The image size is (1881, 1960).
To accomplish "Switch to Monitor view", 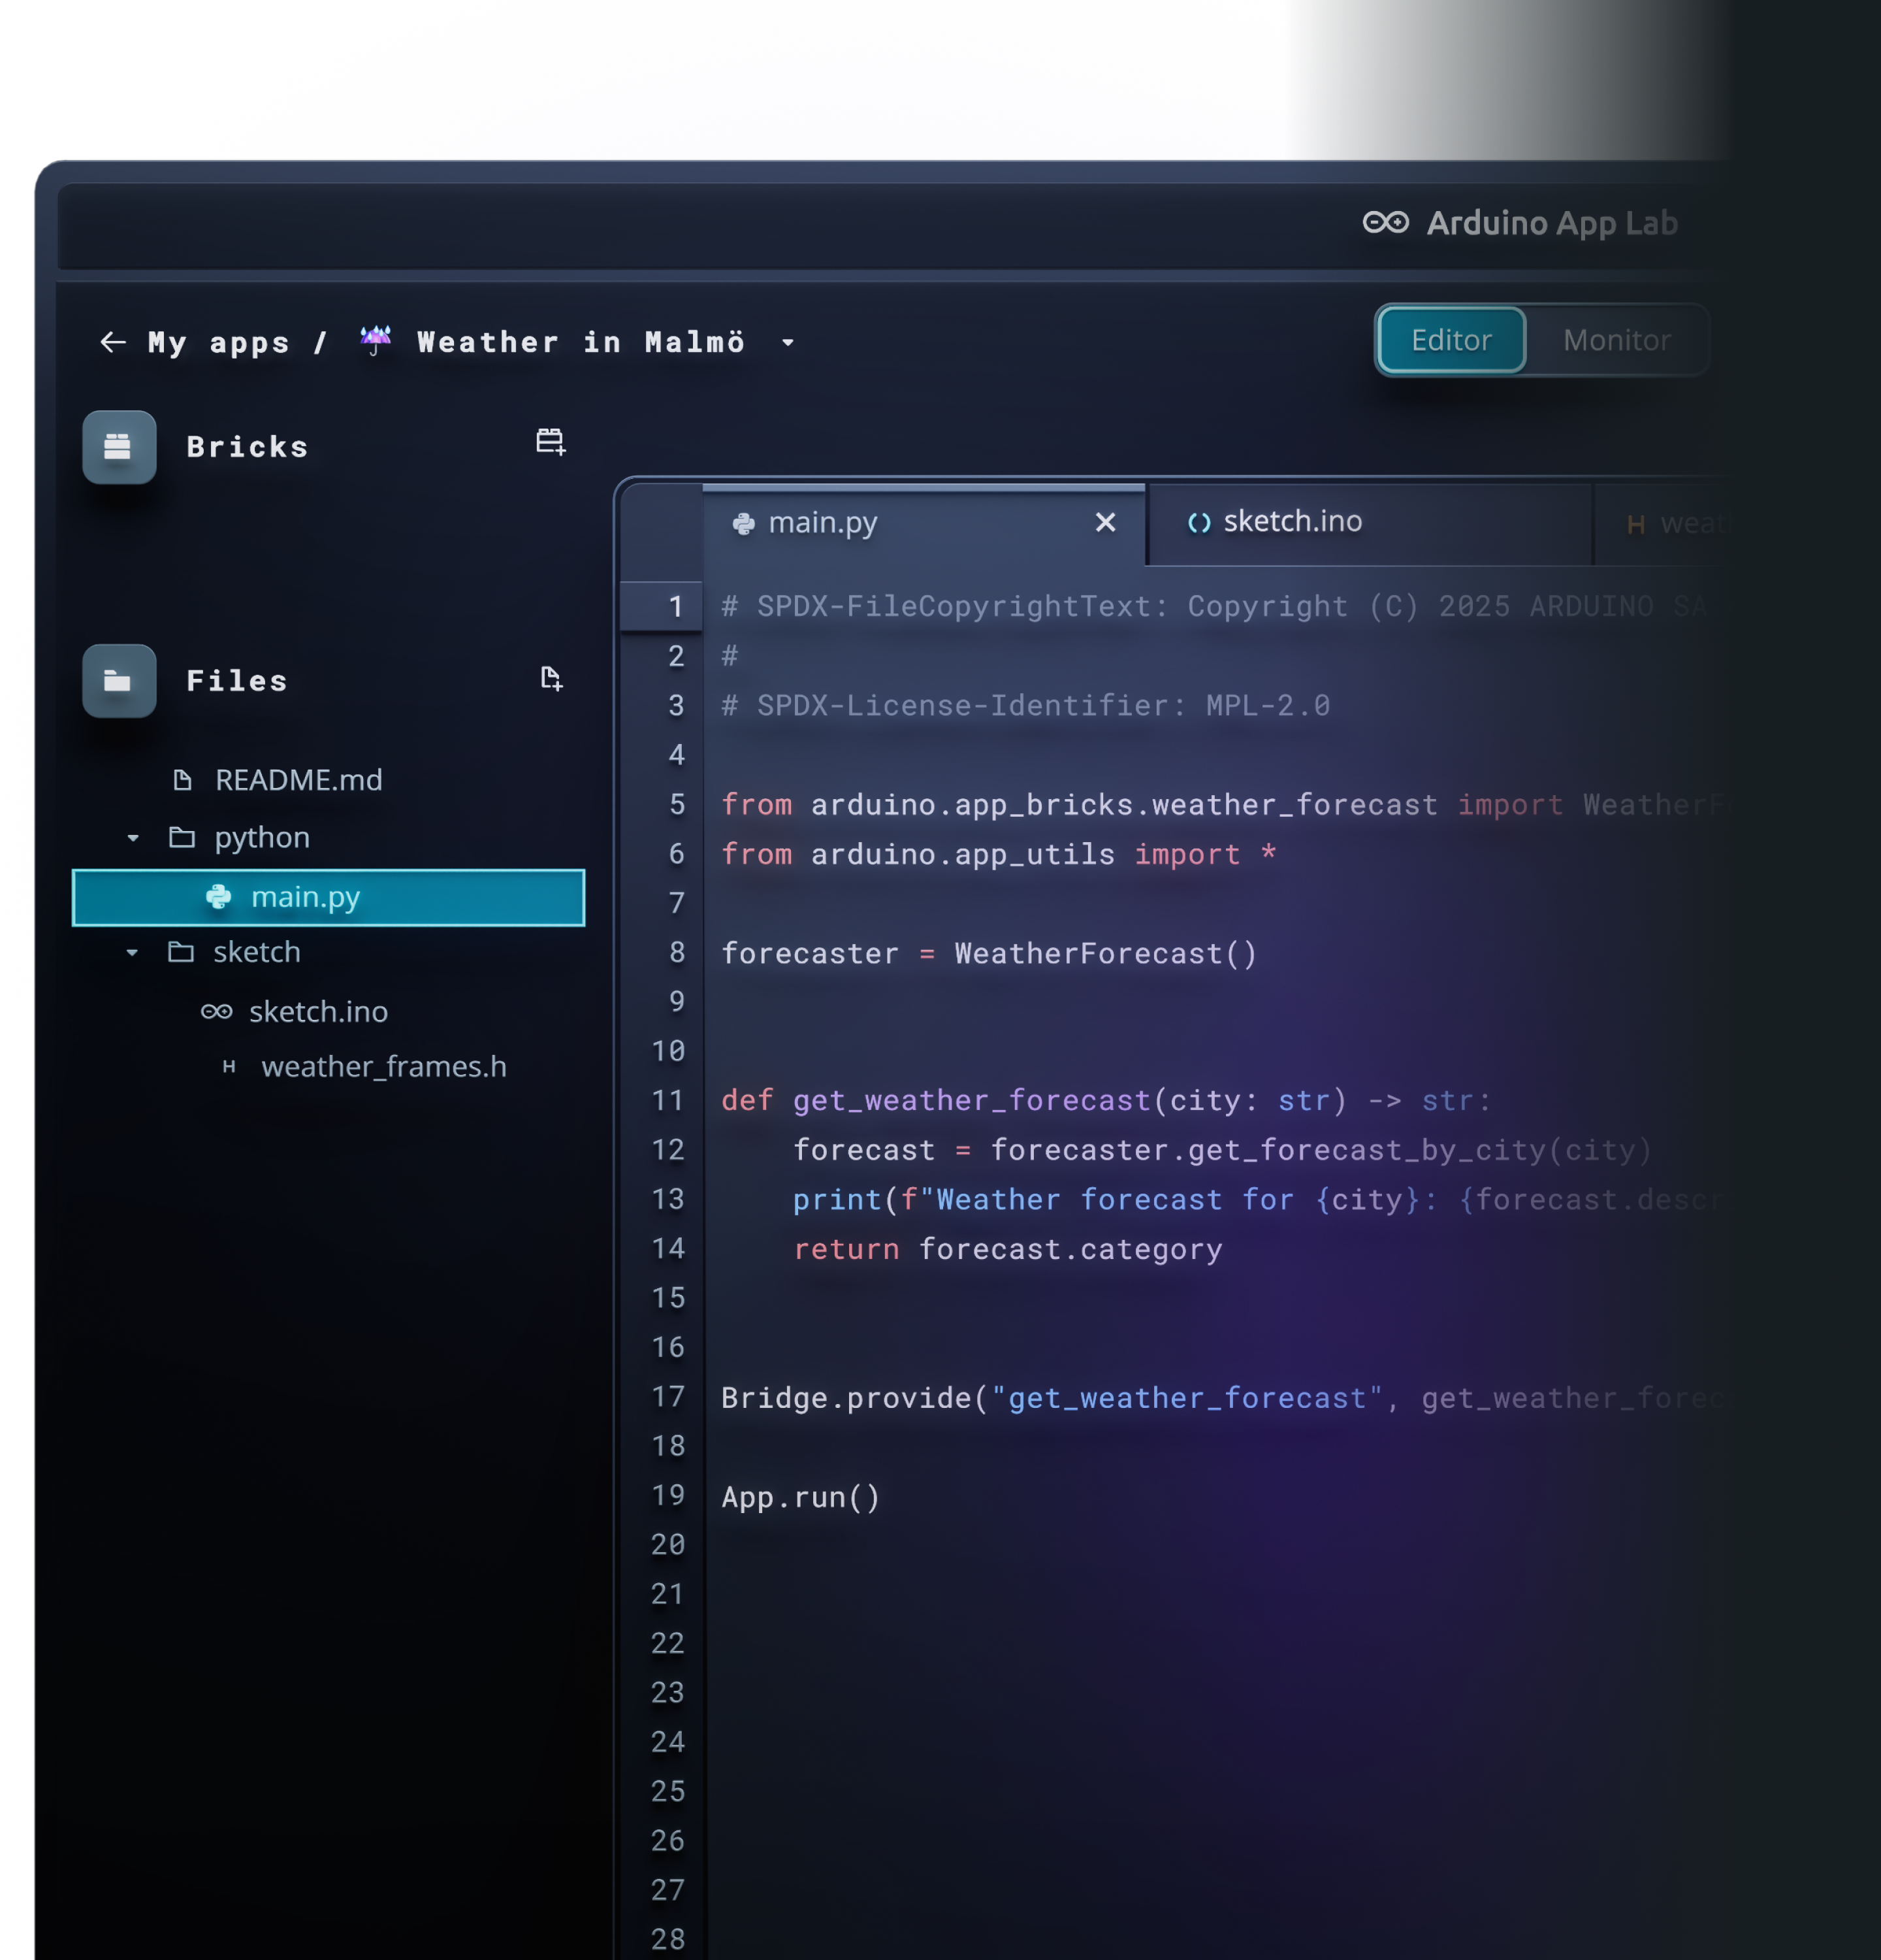I will coord(1615,340).
